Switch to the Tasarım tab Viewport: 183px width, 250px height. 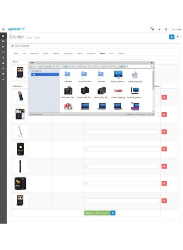(x=121, y=54)
